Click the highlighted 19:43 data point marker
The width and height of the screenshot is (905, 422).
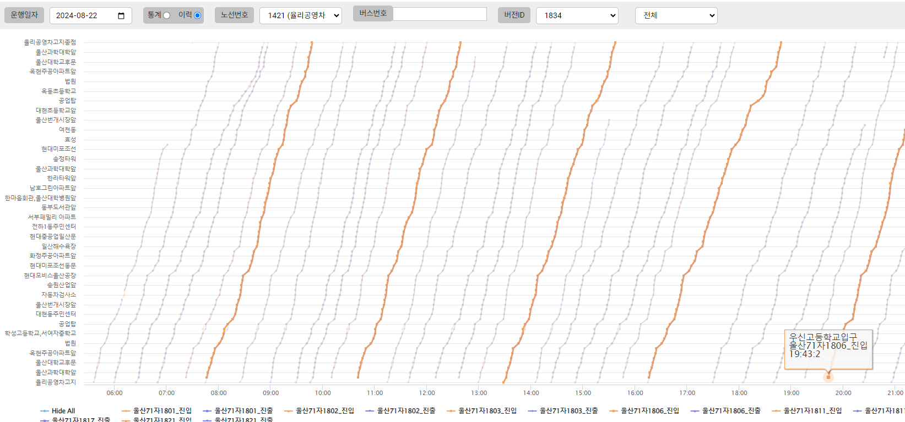pyautogui.click(x=828, y=377)
